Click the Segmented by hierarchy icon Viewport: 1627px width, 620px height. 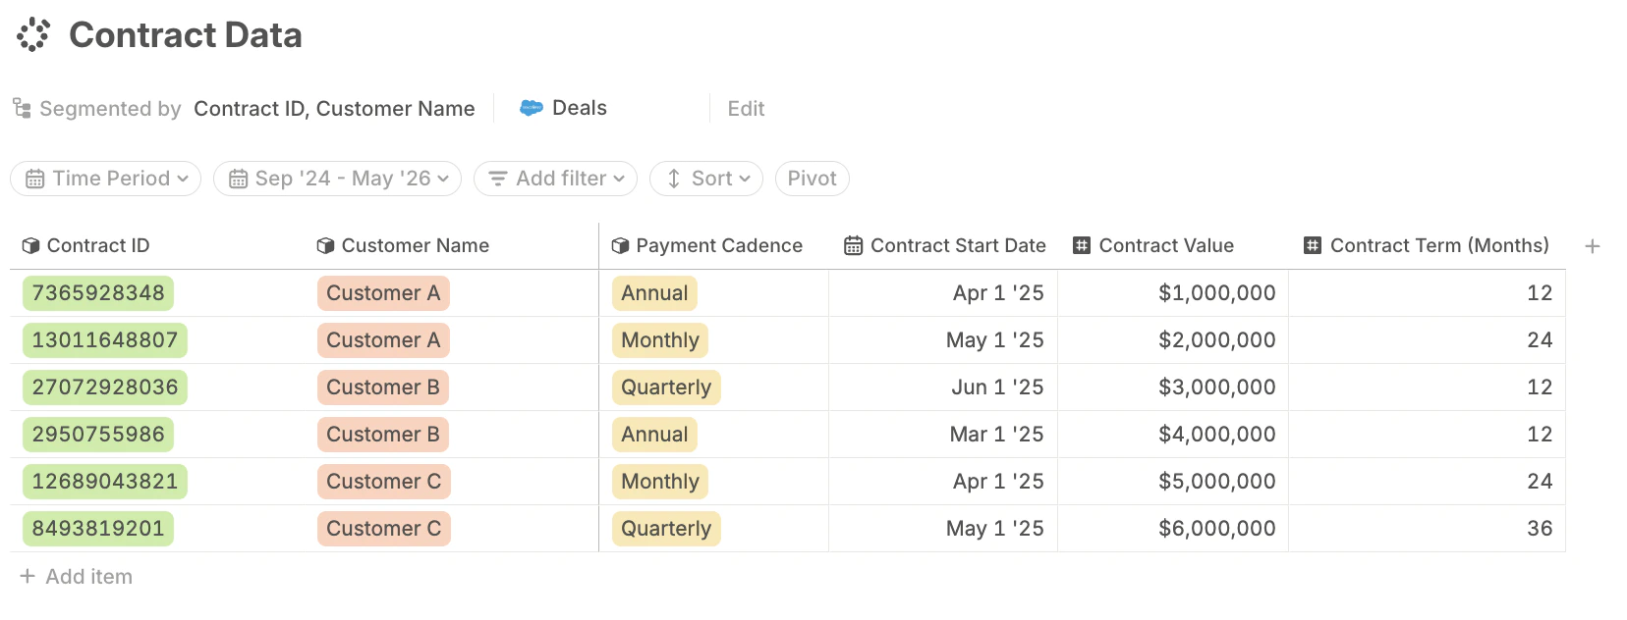coord(24,108)
